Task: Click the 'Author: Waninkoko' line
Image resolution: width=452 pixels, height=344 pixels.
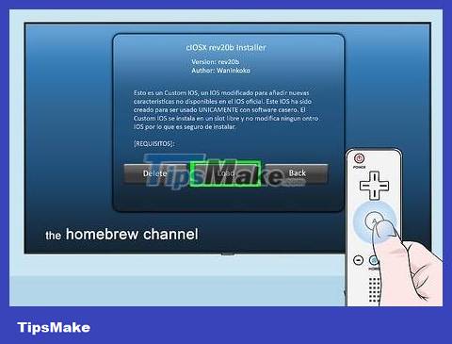Action: (220, 71)
